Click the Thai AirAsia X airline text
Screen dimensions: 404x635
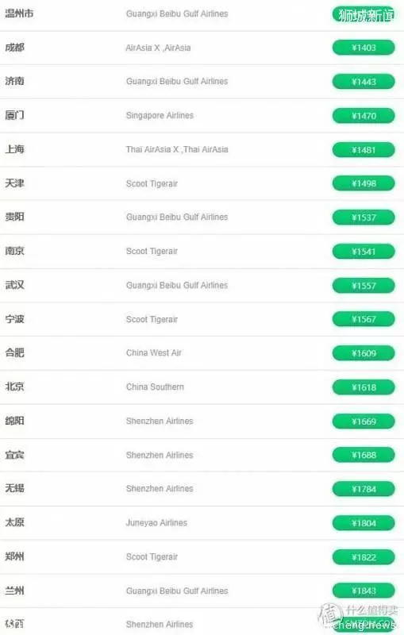(x=152, y=149)
